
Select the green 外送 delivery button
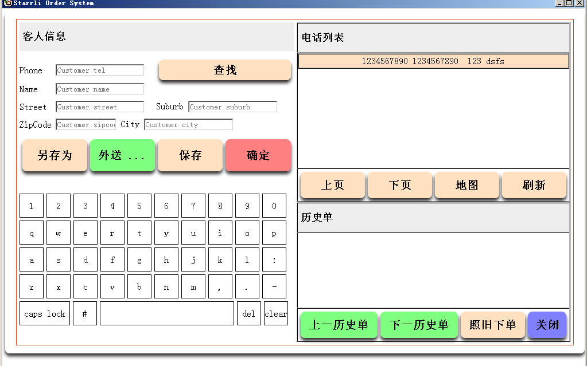[122, 155]
